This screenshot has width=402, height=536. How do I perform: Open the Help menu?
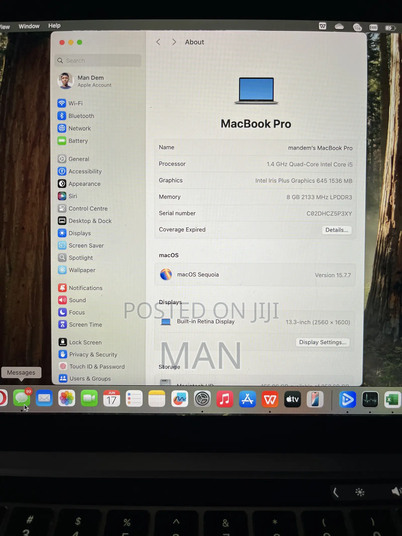coord(55,26)
